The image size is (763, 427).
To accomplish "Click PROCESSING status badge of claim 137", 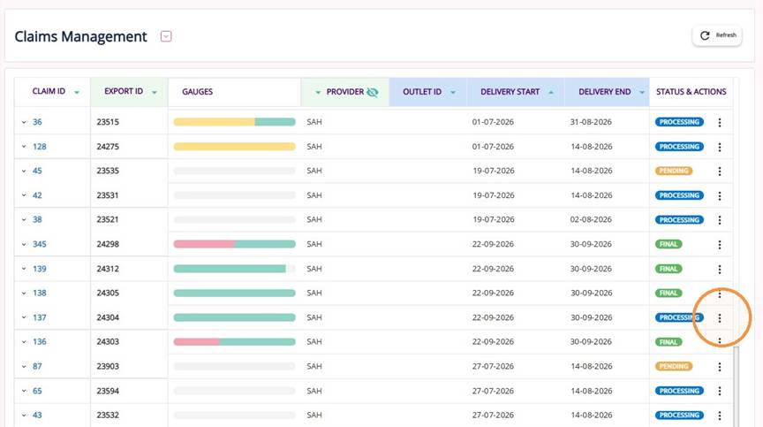I will 679,317.
